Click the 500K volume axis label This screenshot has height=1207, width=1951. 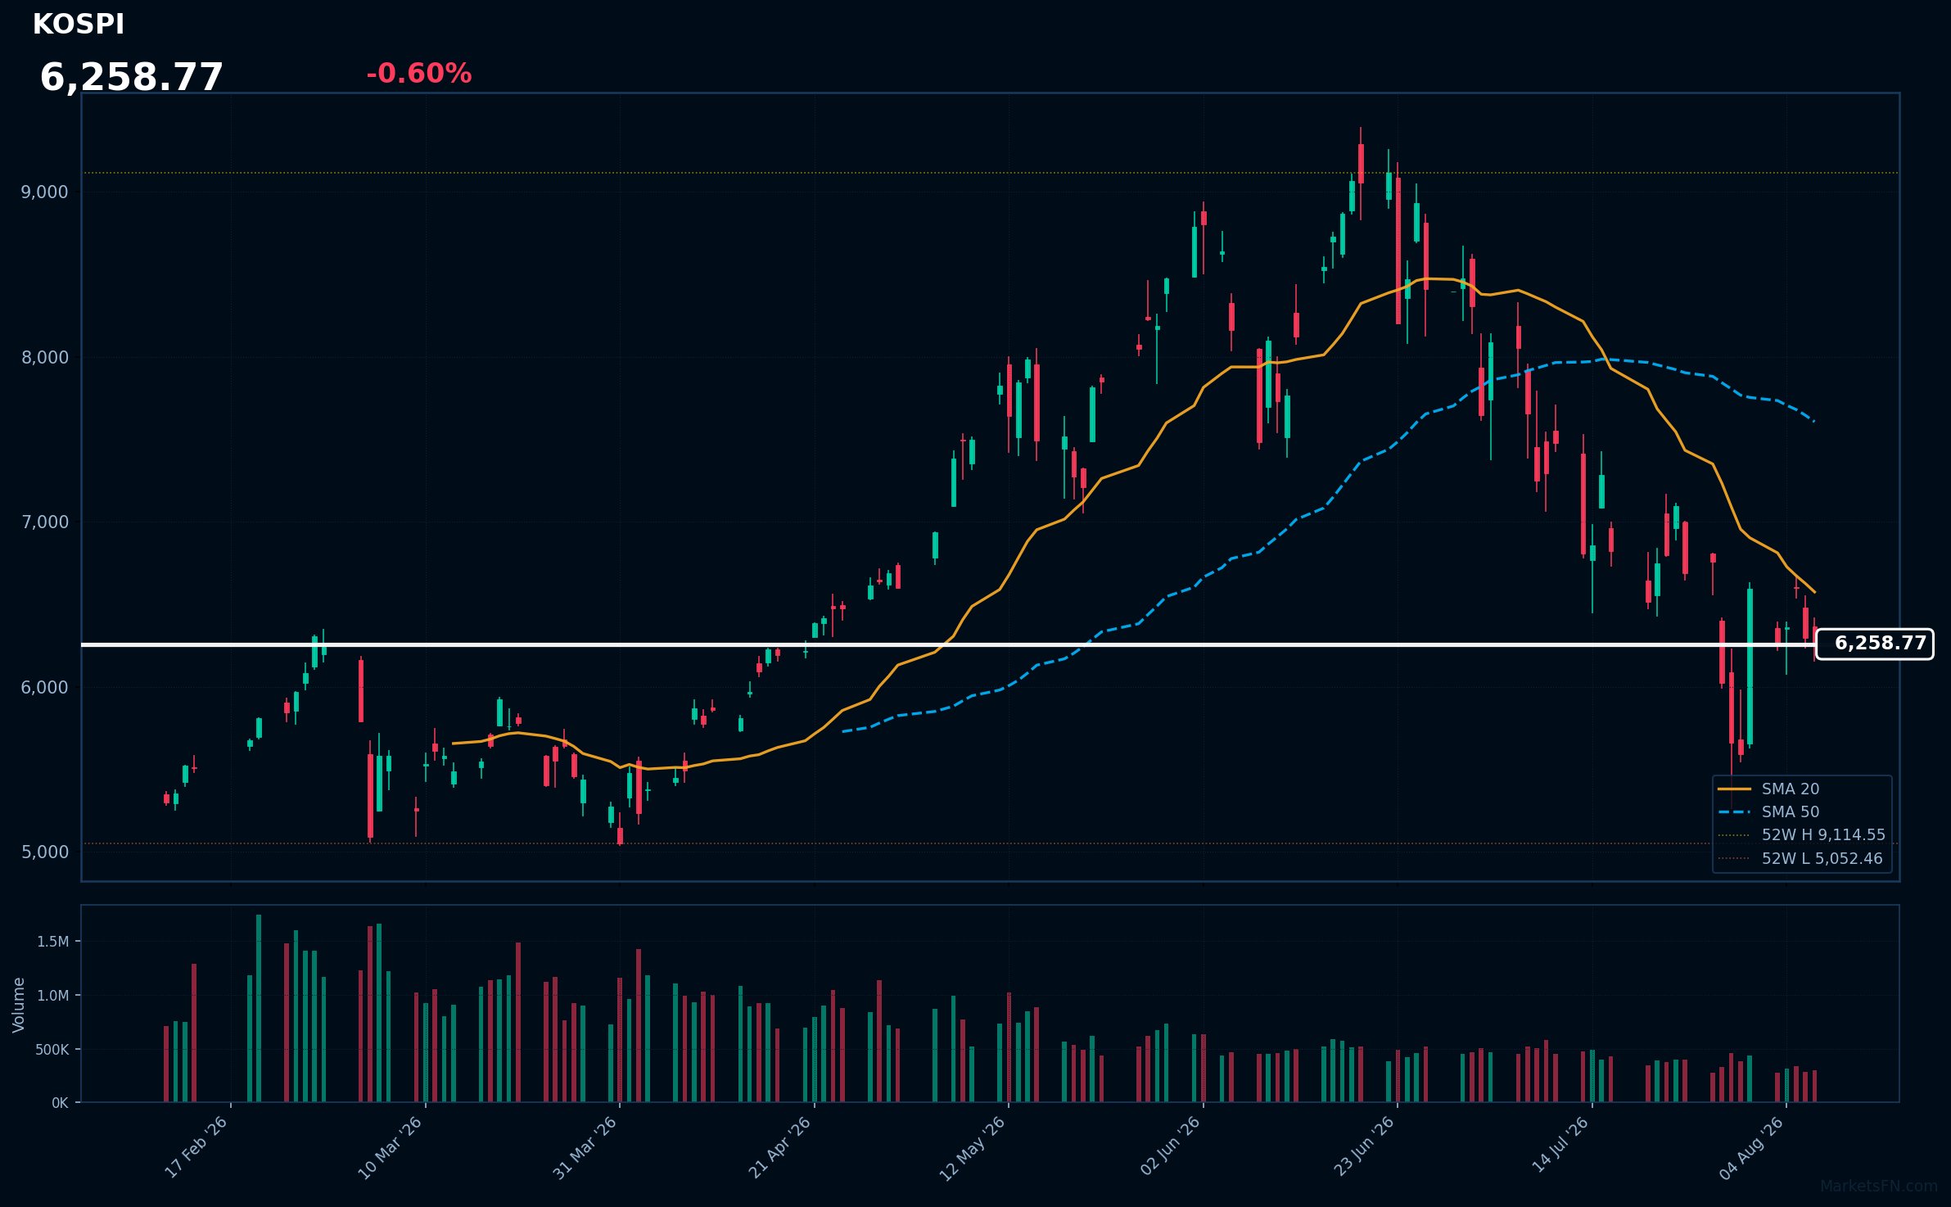pyautogui.click(x=52, y=1050)
